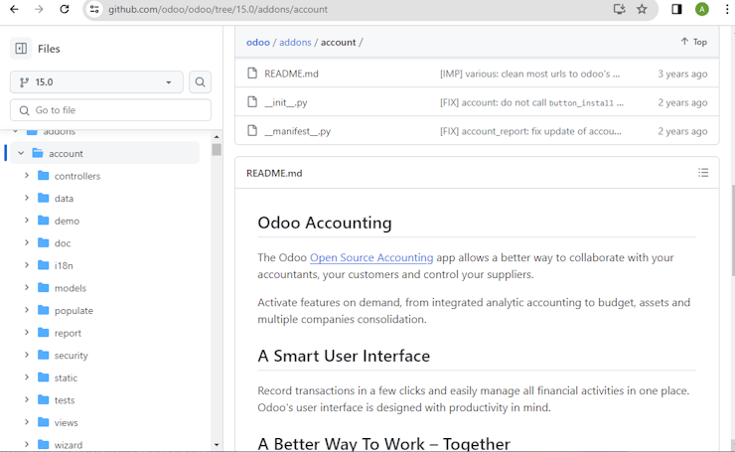Viewport: 735px width, 452px height.
Task: Open site information icon in address bar
Action: point(94,9)
